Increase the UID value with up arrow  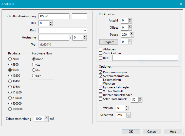(51, 22)
